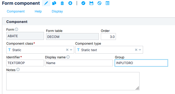The image size is (175, 94).
Task: Focus the Form field containing ABATE
Action: pos(25,36)
